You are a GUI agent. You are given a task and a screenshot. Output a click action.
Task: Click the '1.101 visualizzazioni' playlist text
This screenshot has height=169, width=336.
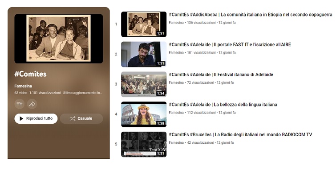[45, 93]
